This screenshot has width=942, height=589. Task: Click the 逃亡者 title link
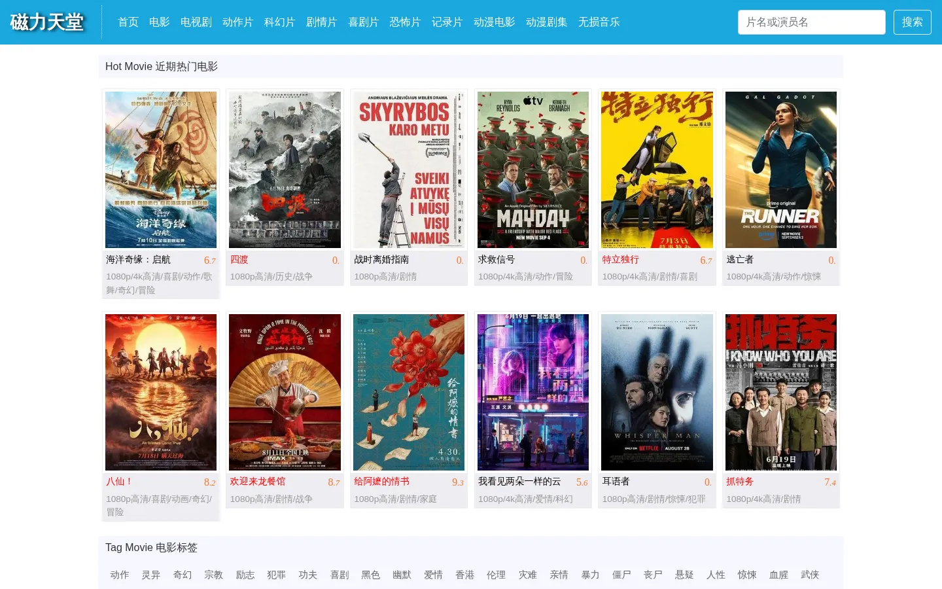click(x=740, y=260)
